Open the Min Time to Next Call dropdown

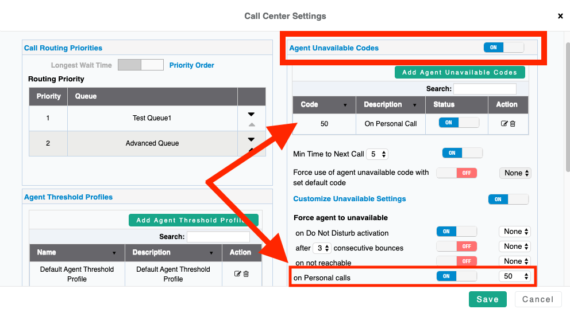[378, 154]
